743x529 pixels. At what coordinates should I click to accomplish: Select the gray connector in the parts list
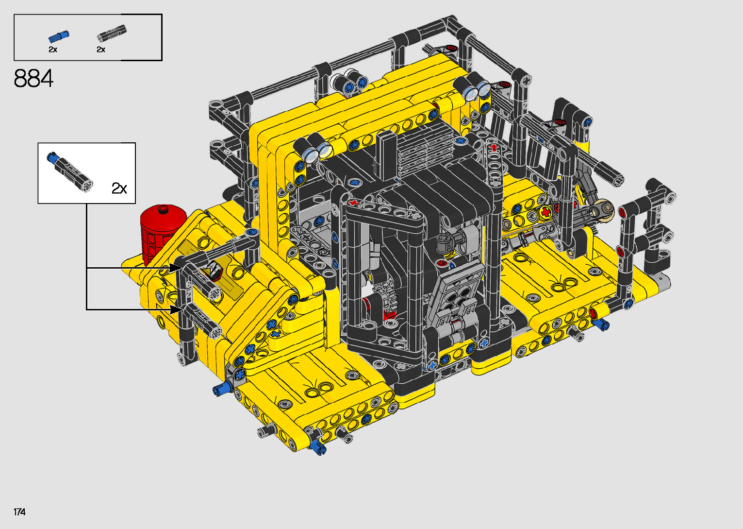coord(112,34)
